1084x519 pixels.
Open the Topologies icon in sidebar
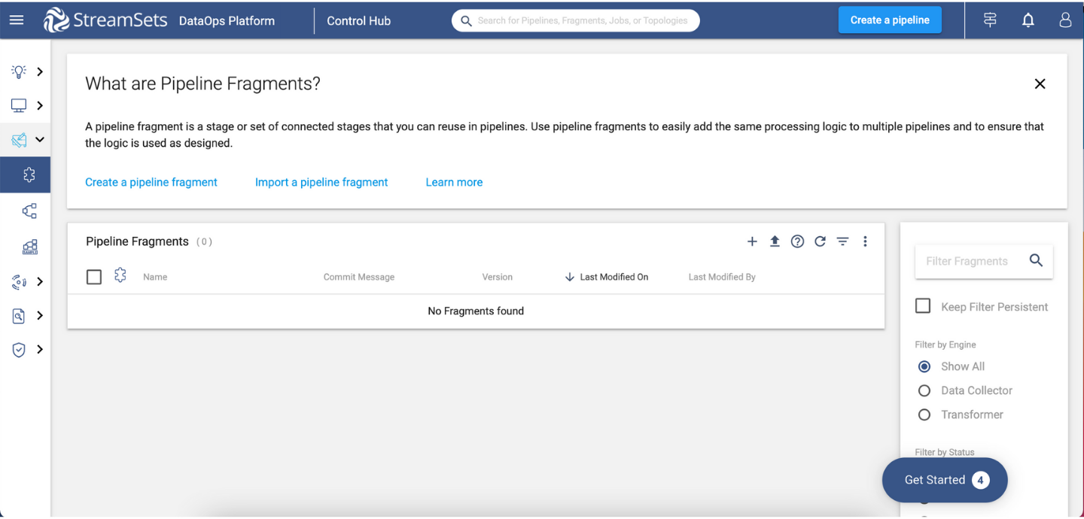(x=28, y=211)
